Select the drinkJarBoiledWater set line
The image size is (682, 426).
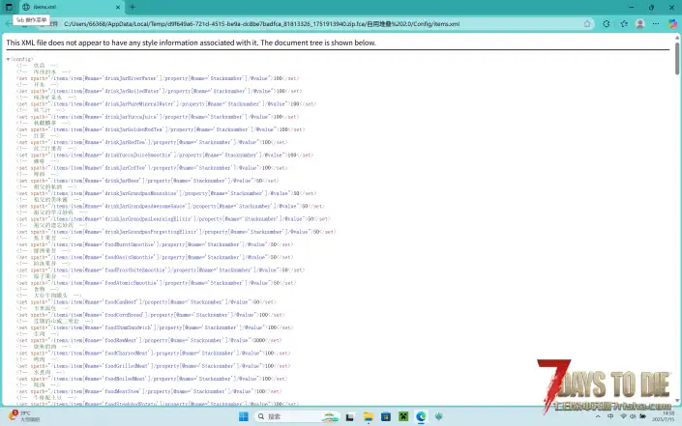tap(159, 91)
